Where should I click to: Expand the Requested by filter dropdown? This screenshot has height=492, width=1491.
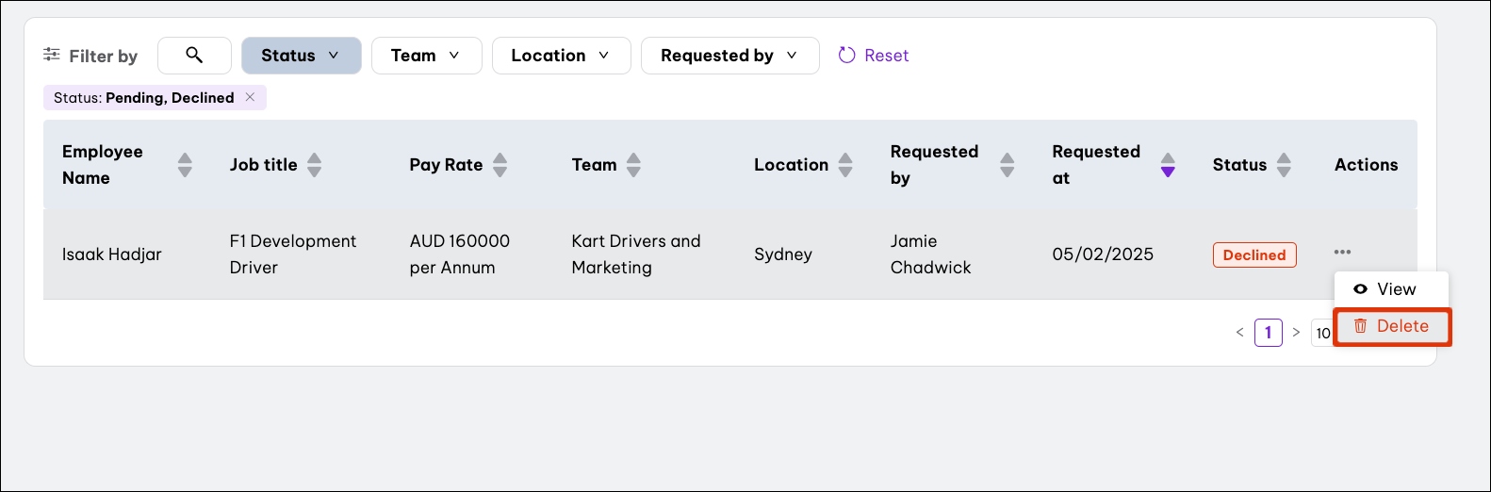pyautogui.click(x=729, y=56)
